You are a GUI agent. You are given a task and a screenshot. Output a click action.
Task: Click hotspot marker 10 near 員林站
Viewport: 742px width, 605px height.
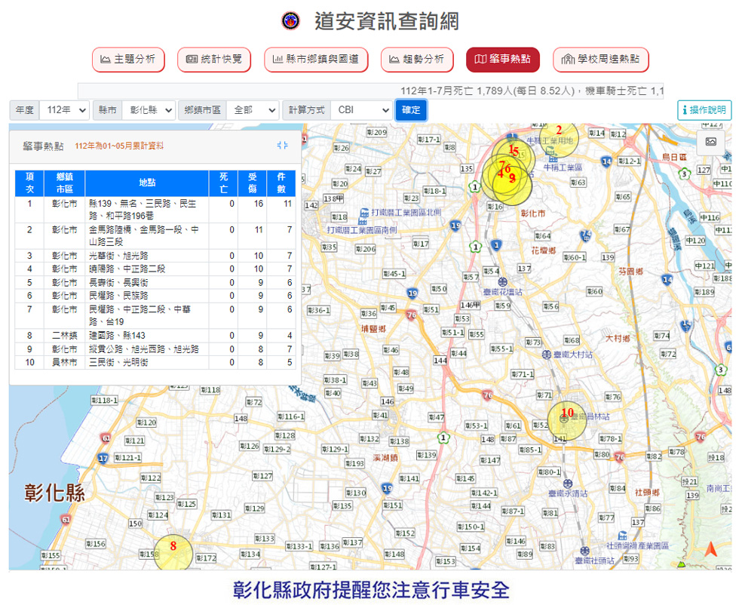coord(567,420)
